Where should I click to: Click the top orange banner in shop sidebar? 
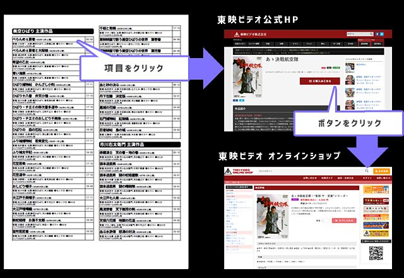coord(376,190)
